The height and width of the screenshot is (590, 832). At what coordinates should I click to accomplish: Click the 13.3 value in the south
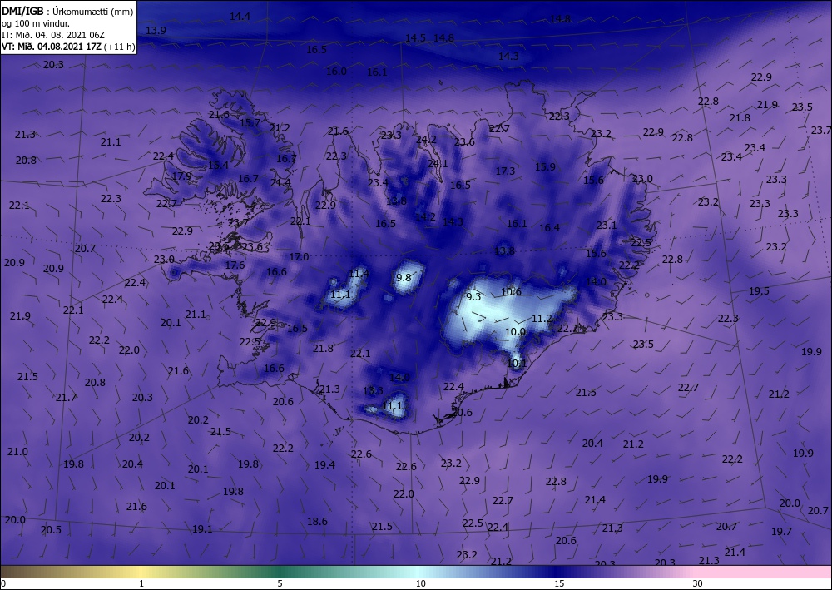(373, 390)
